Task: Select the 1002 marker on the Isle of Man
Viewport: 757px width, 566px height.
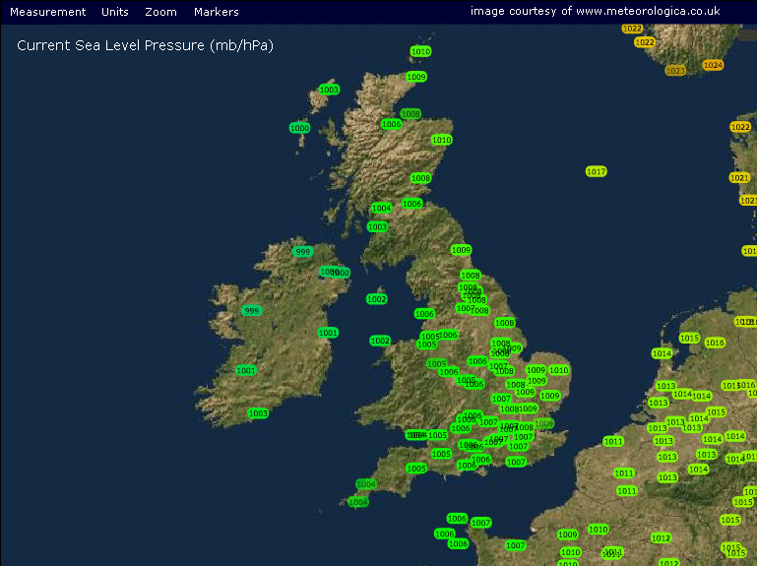Action: coord(376,299)
